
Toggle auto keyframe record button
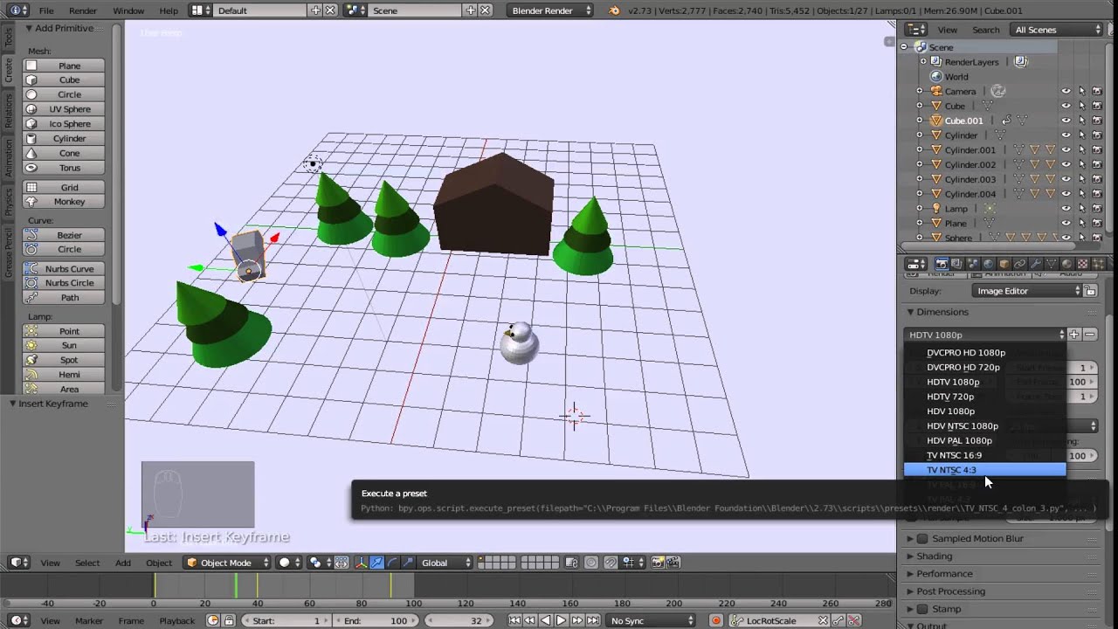tap(716, 620)
